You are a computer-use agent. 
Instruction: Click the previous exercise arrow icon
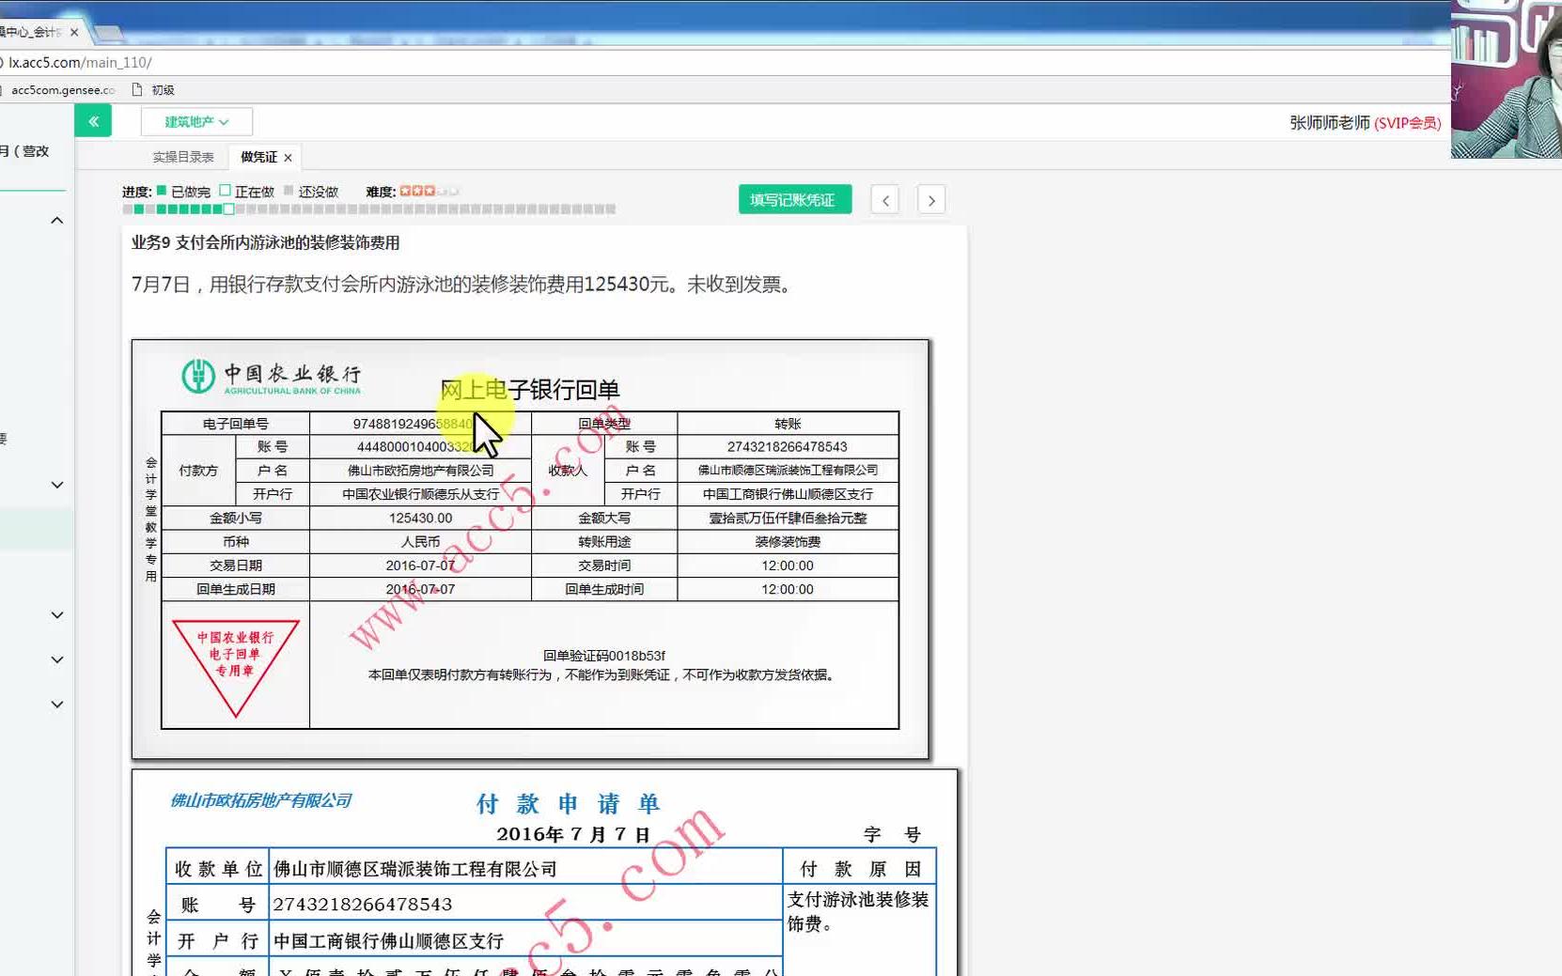883,199
